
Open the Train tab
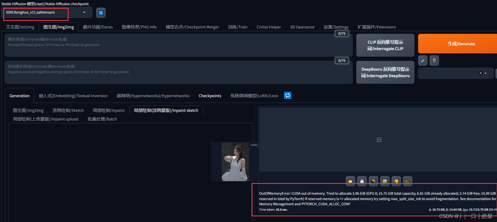click(x=238, y=27)
